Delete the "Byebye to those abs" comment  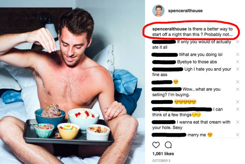(x=238, y=62)
